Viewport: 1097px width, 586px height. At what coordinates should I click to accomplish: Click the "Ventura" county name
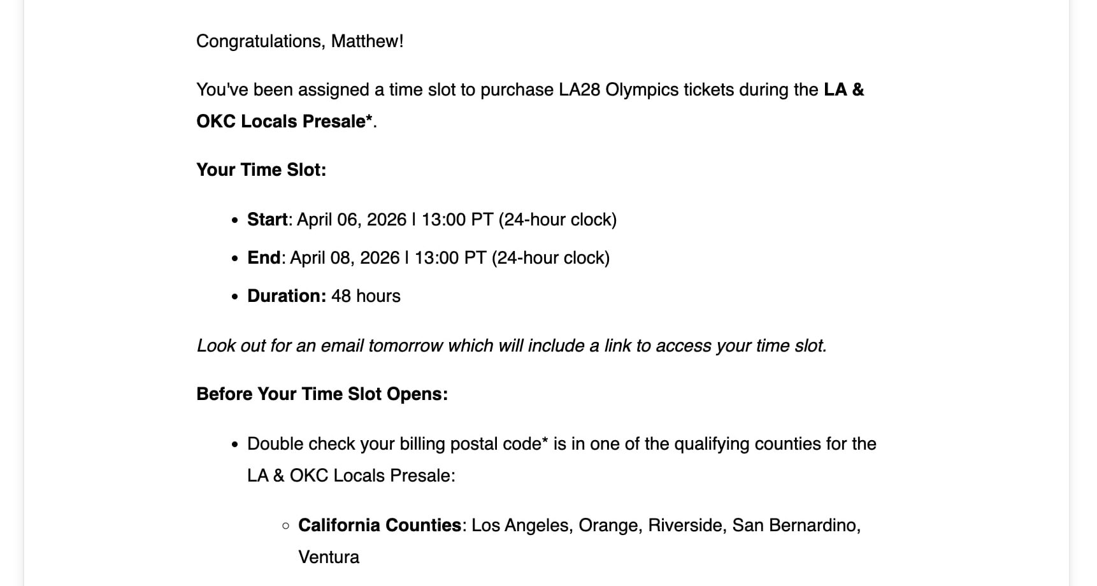point(329,557)
